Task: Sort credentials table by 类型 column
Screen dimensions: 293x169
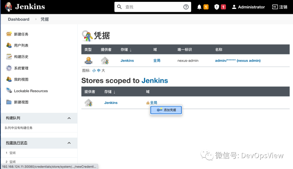Action: click(x=88, y=50)
